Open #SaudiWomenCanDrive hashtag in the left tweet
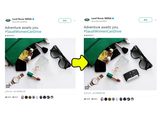 coord(23,31)
